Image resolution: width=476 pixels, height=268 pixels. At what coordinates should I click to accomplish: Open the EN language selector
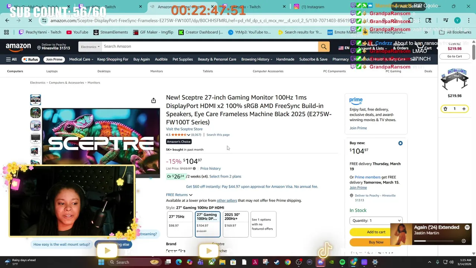point(344,48)
